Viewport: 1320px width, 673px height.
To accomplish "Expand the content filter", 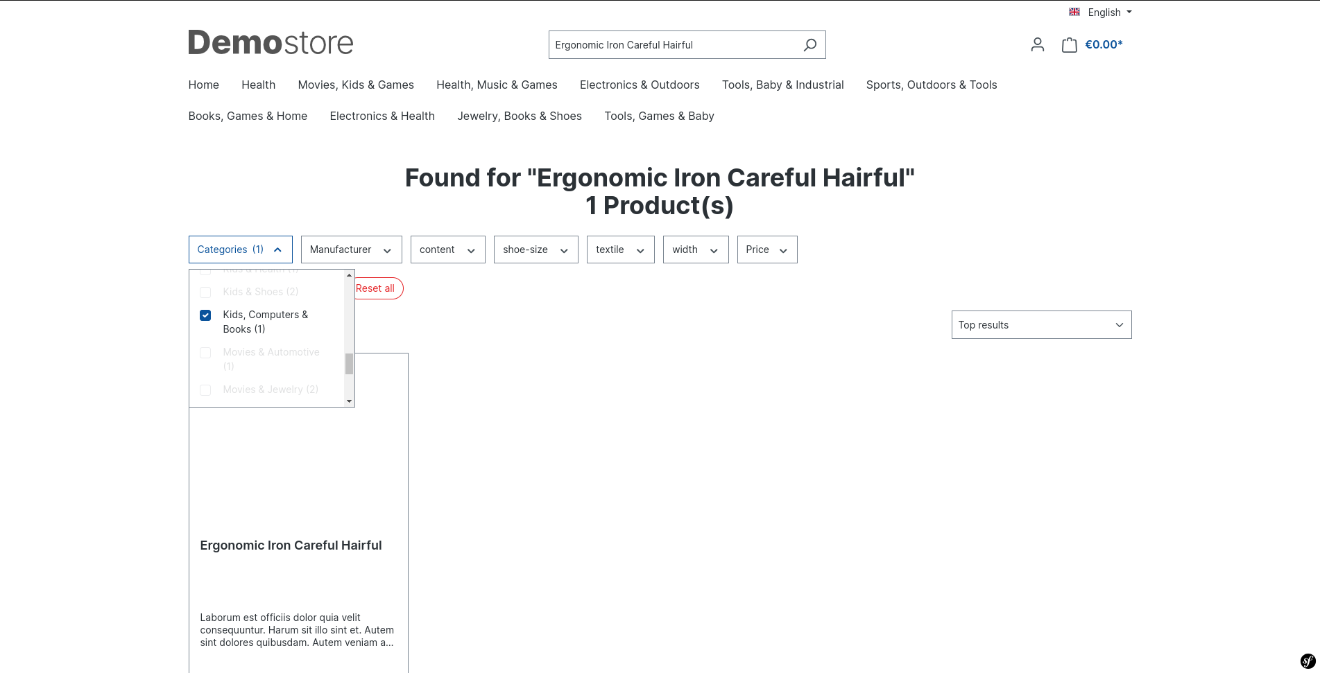I will [x=448, y=250].
